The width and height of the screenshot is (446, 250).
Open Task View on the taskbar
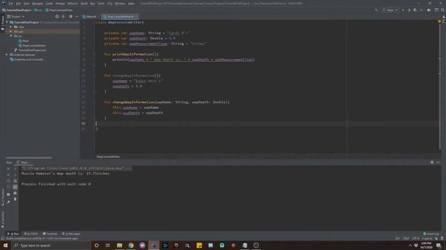108,245
